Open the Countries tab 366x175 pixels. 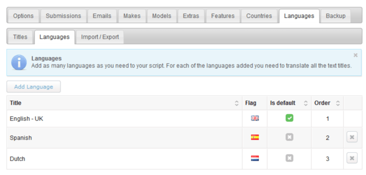pyautogui.click(x=259, y=16)
